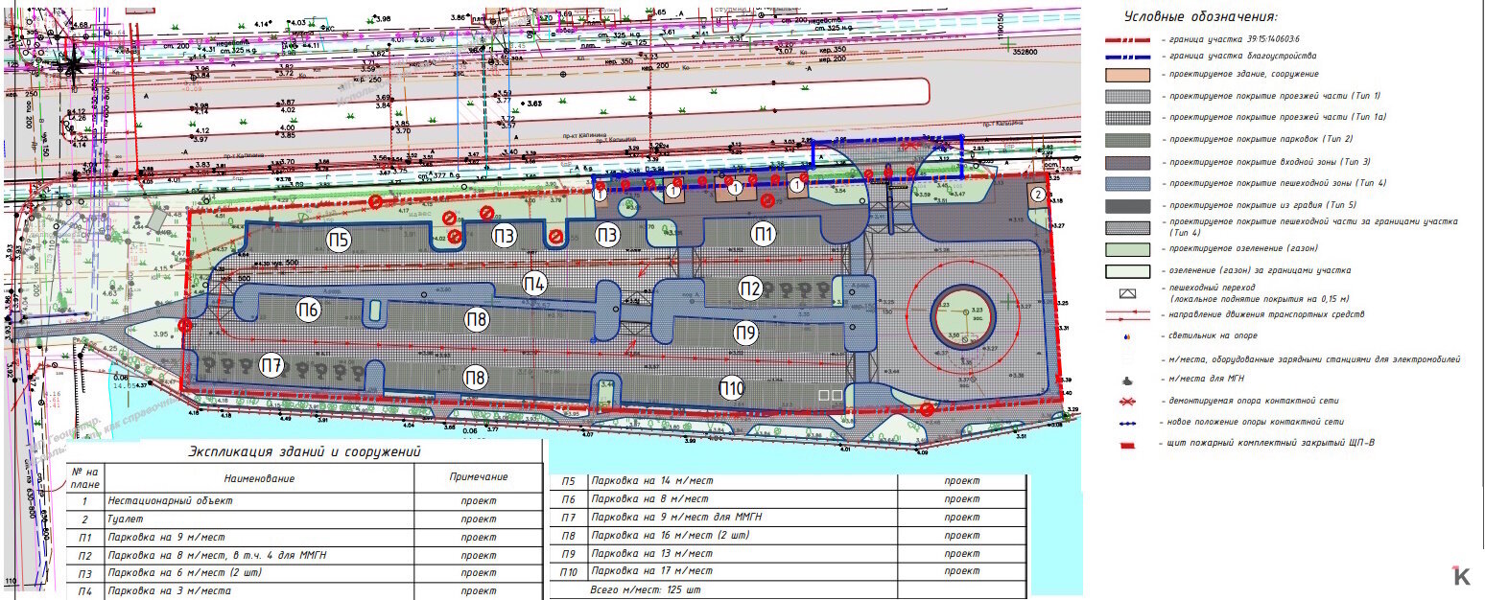Select the green lawn landscaping legend swatch

(1128, 249)
